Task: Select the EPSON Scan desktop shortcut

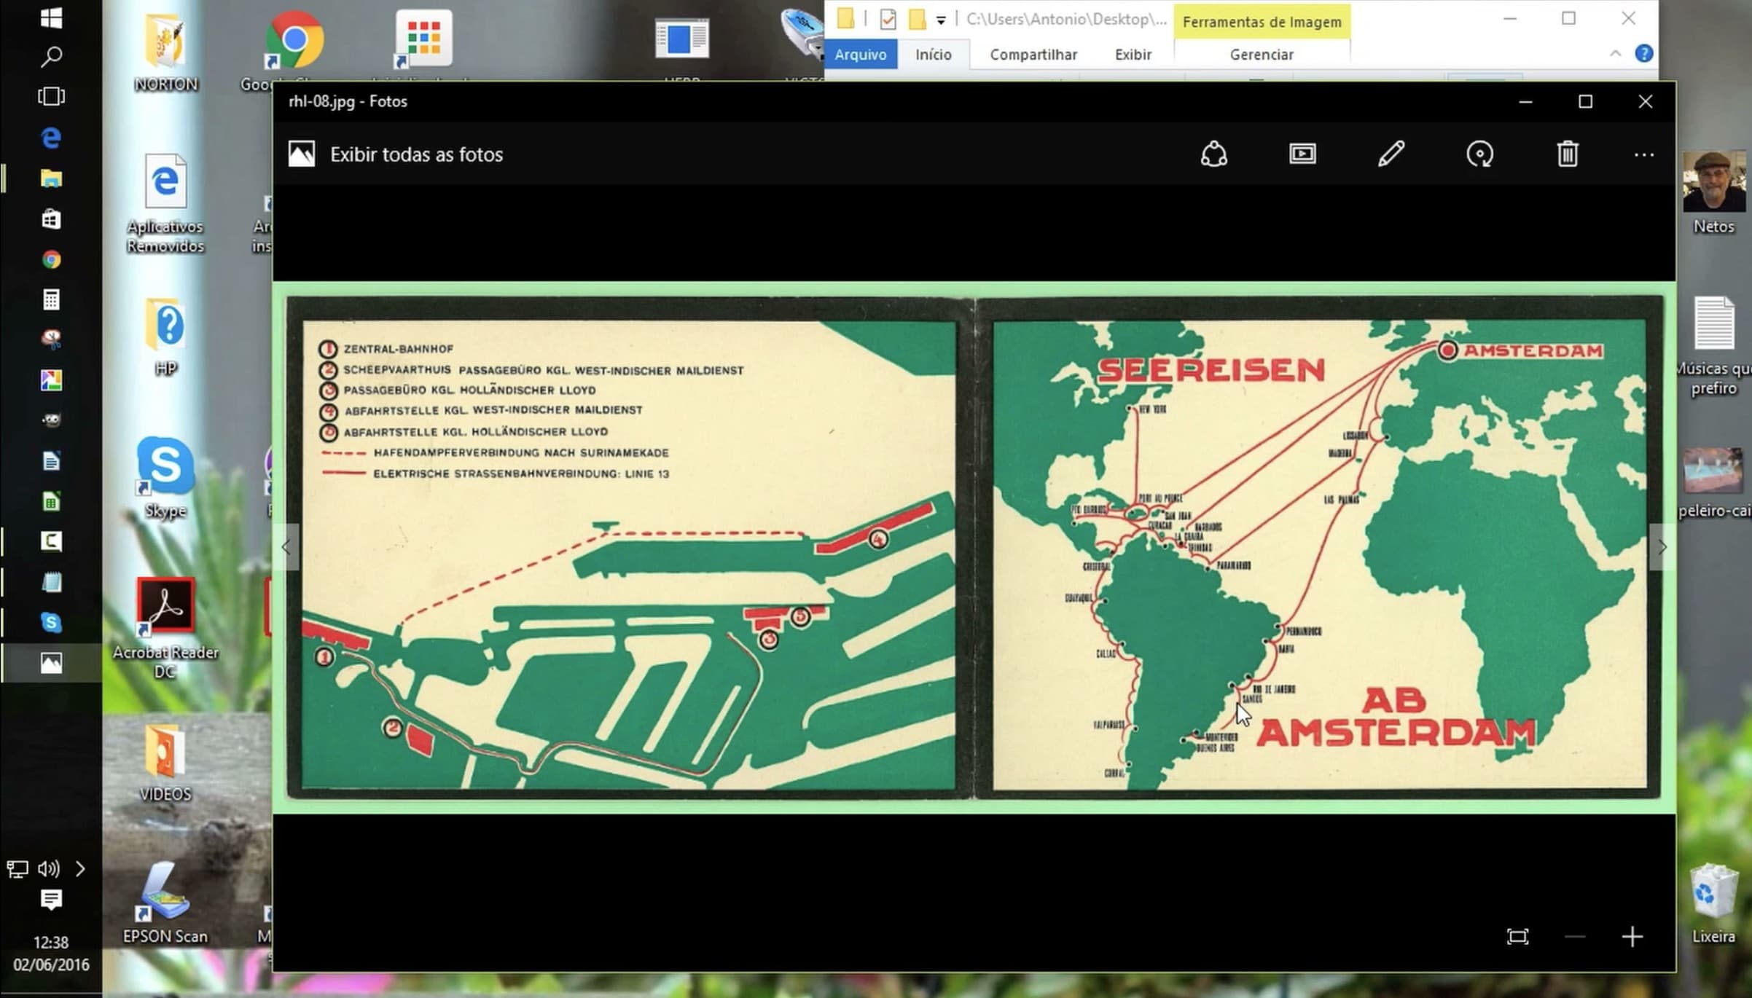Action: coord(165,903)
